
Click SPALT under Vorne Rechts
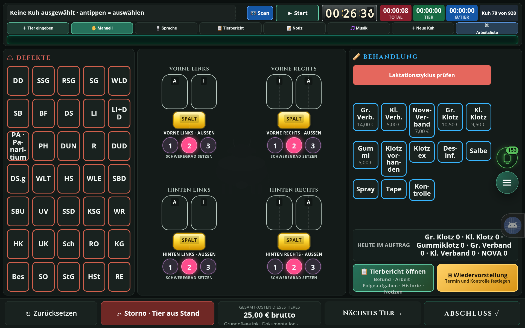coord(294,120)
